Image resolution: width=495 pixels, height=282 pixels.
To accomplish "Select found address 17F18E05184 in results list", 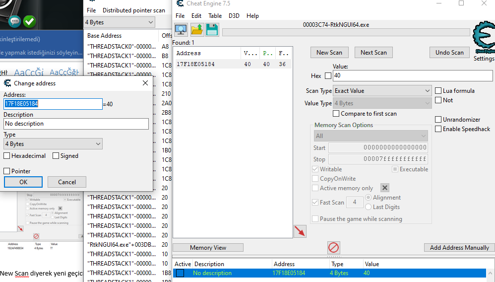I will 233,64.
